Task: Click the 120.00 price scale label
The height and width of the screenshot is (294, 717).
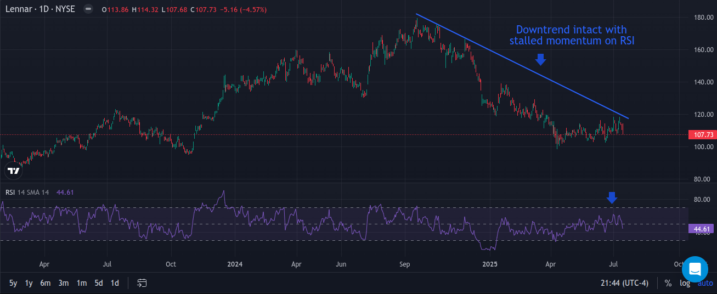Action: [x=703, y=115]
